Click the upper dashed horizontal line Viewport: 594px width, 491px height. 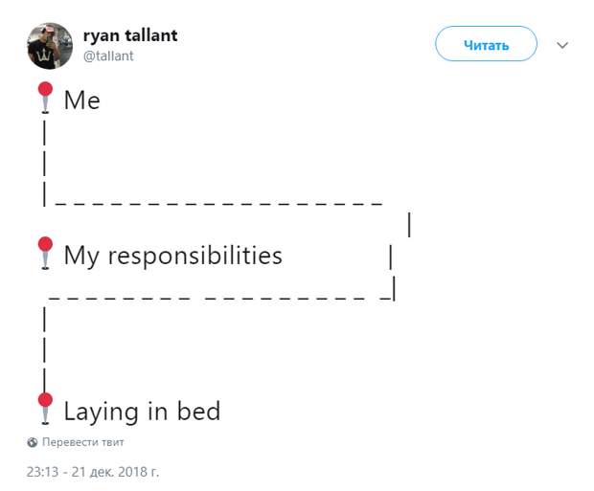(218, 205)
